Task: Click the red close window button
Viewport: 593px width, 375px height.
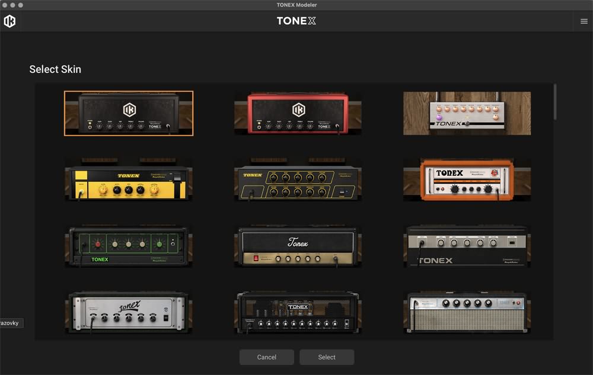Action: tap(5, 5)
